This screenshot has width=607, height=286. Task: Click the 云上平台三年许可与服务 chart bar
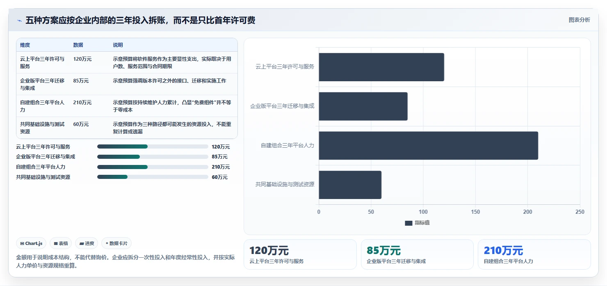click(381, 67)
